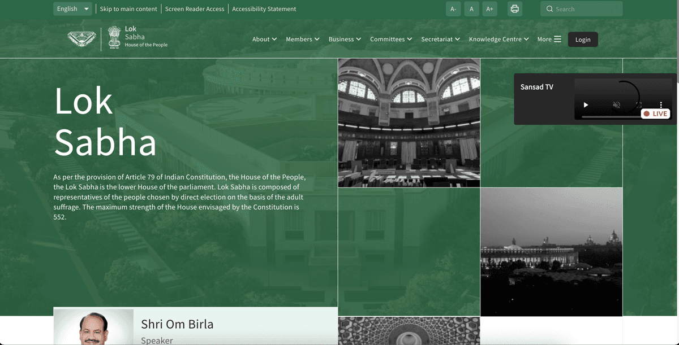Expand the Knowledge Centre menu
The height and width of the screenshot is (345, 679).
(498, 40)
